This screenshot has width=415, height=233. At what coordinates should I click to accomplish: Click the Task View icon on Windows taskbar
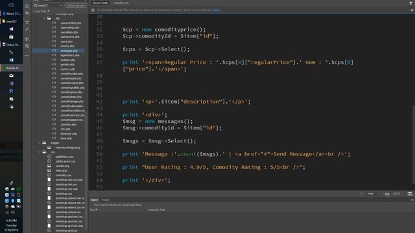(11, 5)
